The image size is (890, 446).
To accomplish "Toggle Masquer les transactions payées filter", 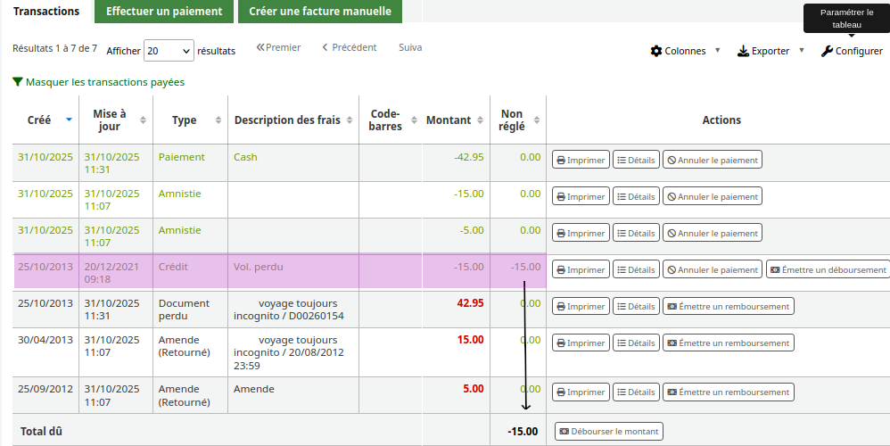I will 104,82.
